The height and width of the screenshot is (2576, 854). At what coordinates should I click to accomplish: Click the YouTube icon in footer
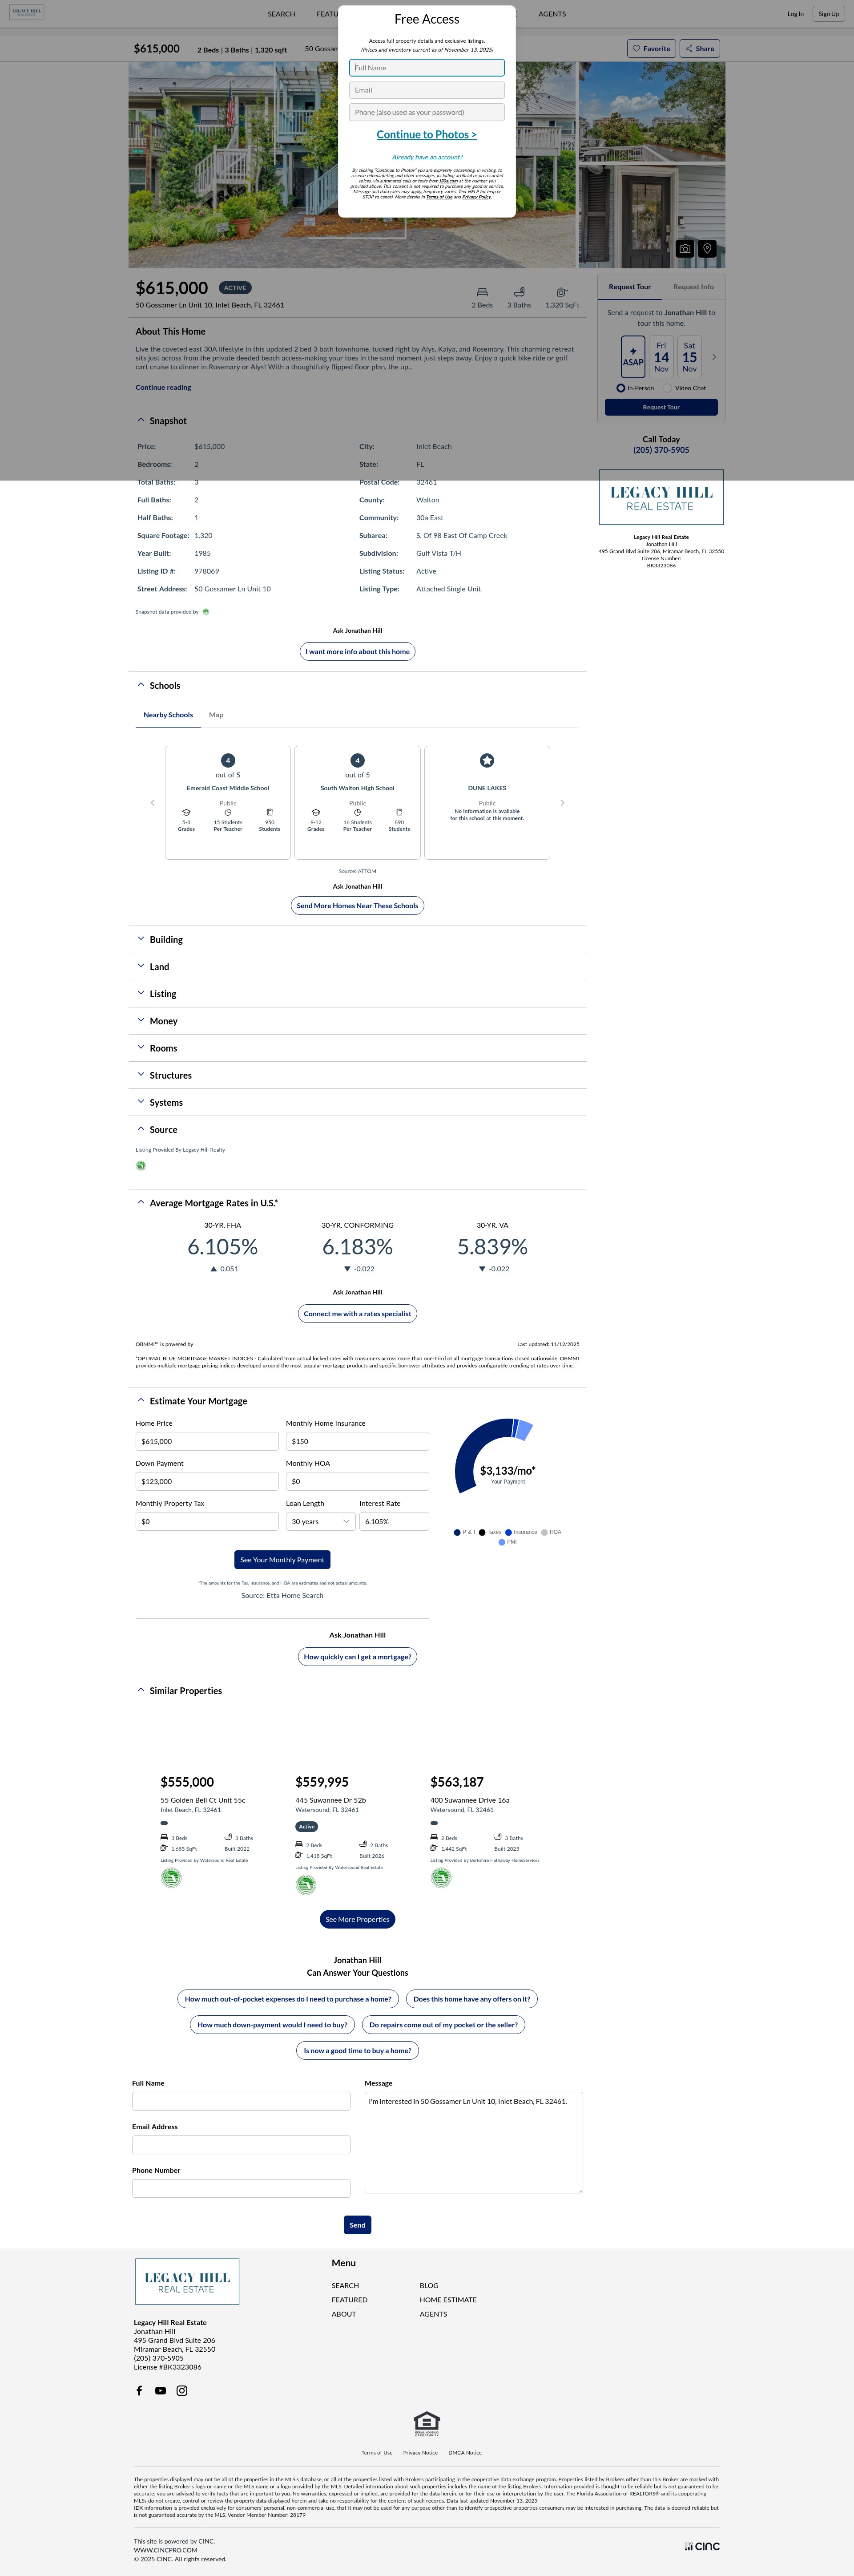pos(160,2390)
